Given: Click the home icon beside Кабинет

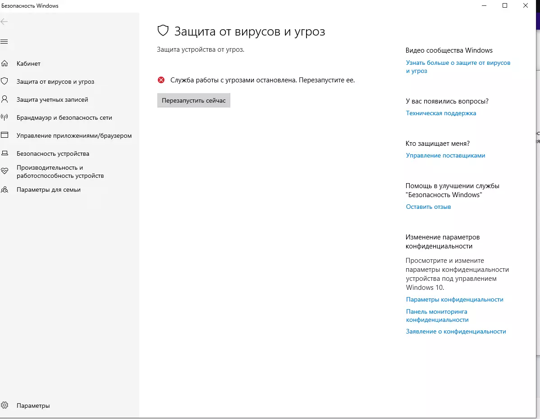Looking at the screenshot, I should coord(5,63).
